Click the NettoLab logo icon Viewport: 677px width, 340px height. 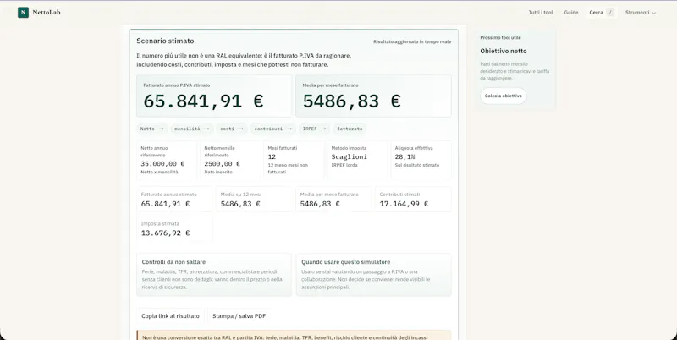pyautogui.click(x=23, y=13)
